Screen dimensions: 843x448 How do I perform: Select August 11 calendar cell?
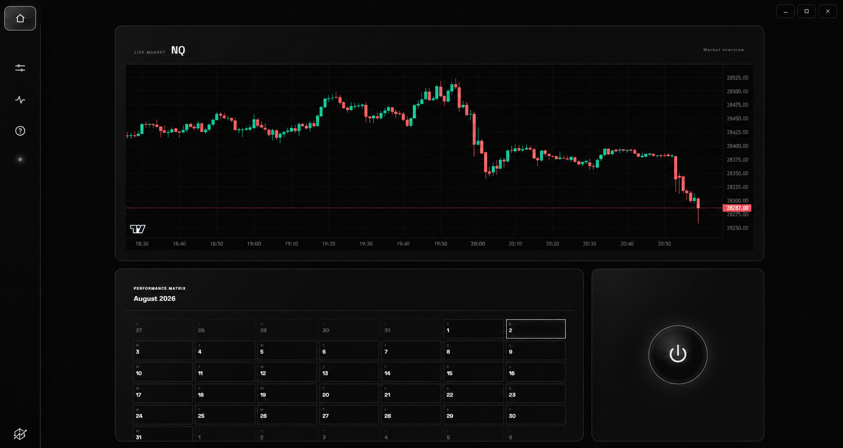pyautogui.click(x=225, y=372)
